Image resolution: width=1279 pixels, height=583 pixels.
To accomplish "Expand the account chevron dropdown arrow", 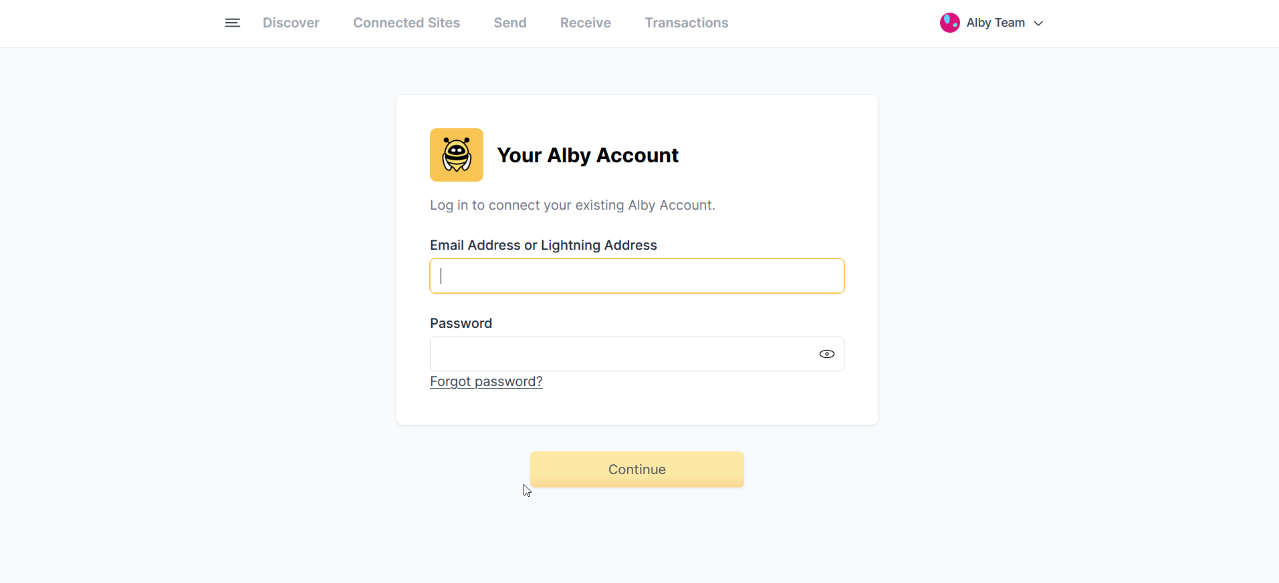I will point(1038,23).
